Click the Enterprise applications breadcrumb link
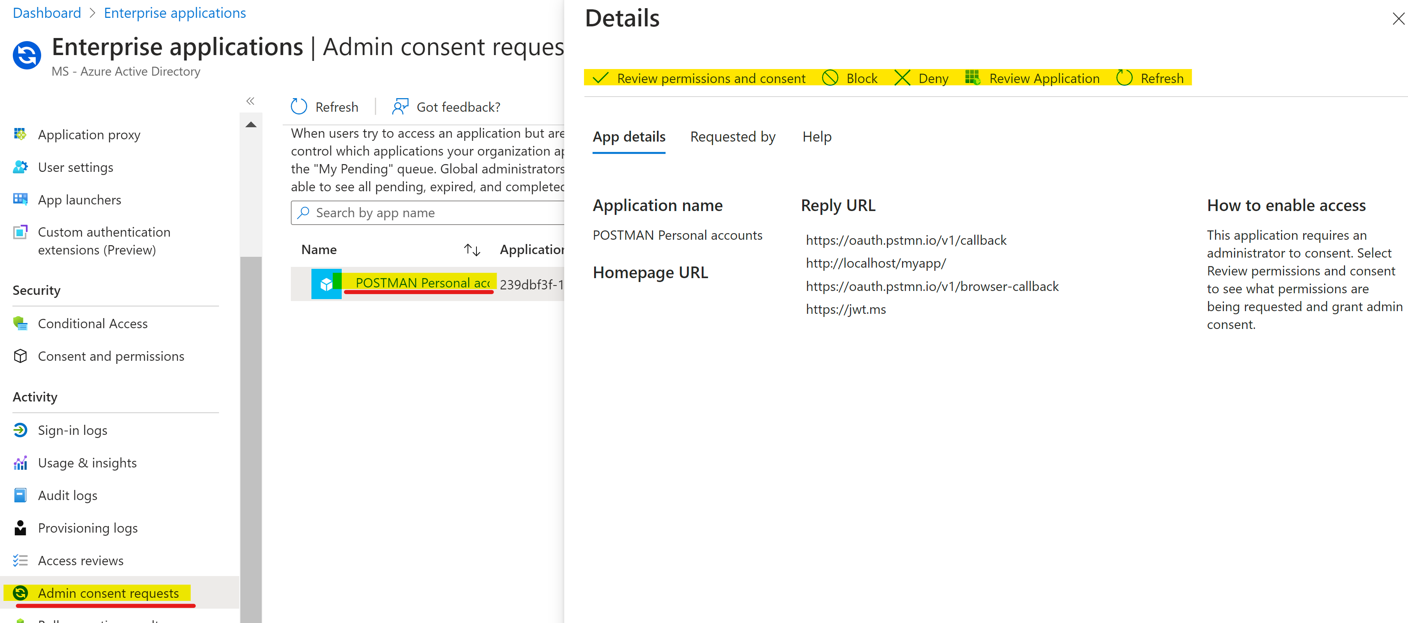 point(175,12)
